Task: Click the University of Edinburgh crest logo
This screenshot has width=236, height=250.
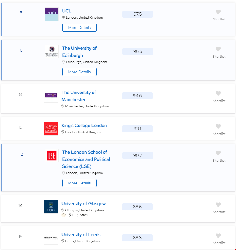Action: tap(51, 51)
